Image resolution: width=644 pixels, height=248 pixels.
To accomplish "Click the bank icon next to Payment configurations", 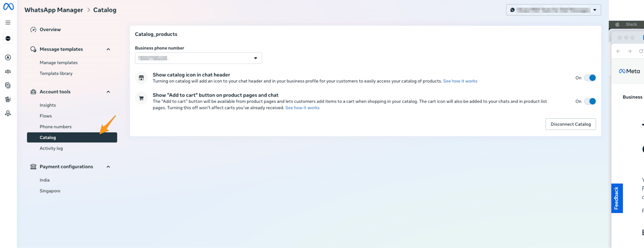I will click(x=33, y=166).
